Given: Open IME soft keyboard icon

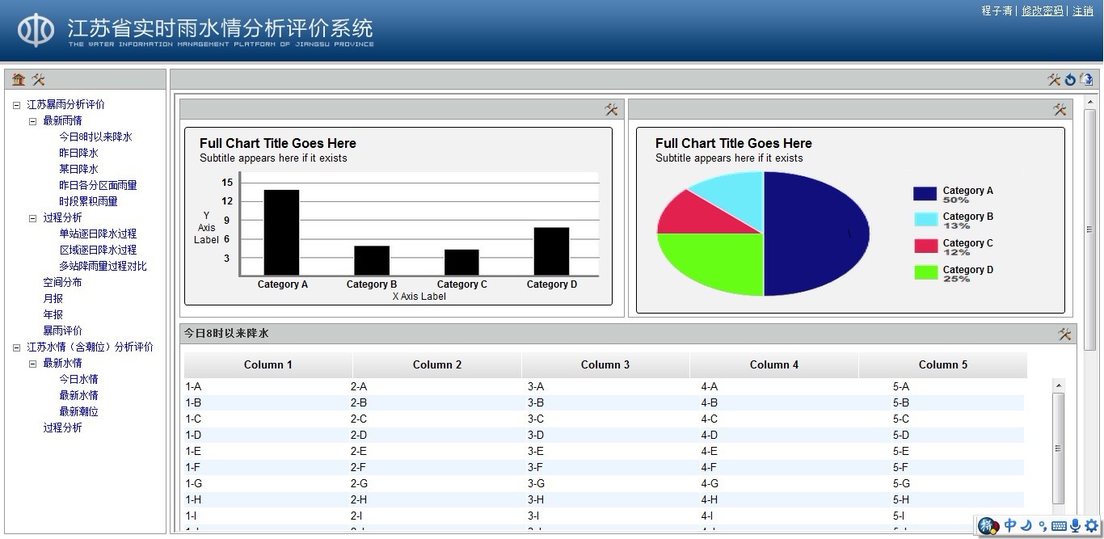Looking at the screenshot, I should coord(1059,527).
